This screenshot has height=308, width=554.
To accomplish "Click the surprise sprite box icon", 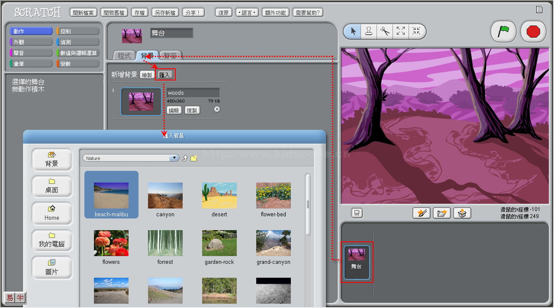I will [x=462, y=213].
